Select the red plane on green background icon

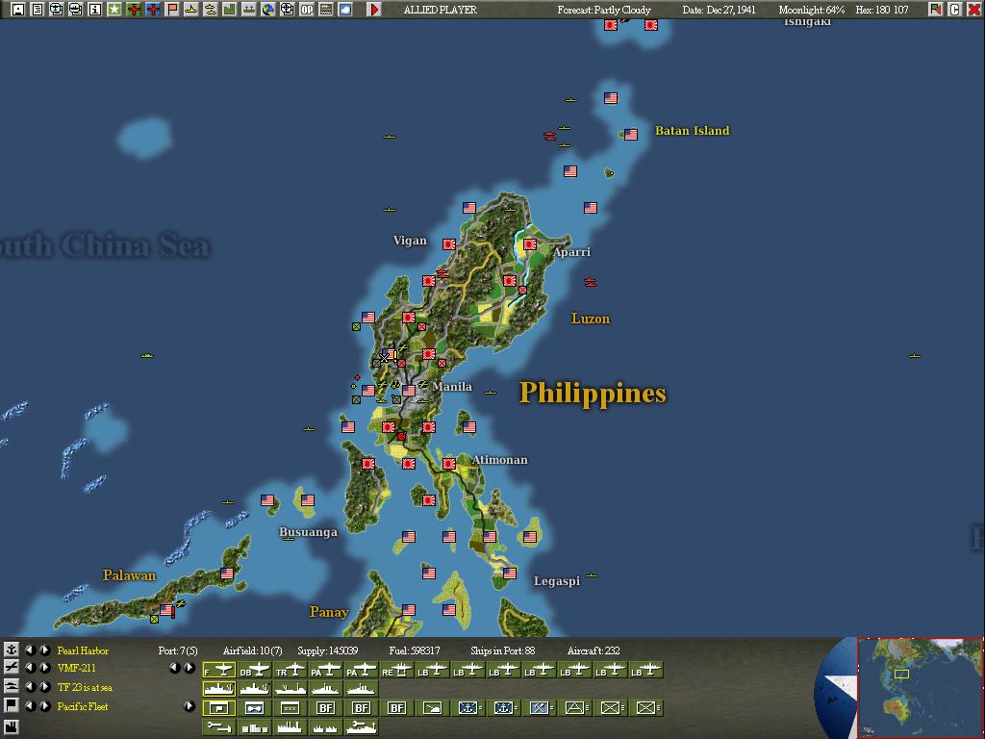(134, 10)
